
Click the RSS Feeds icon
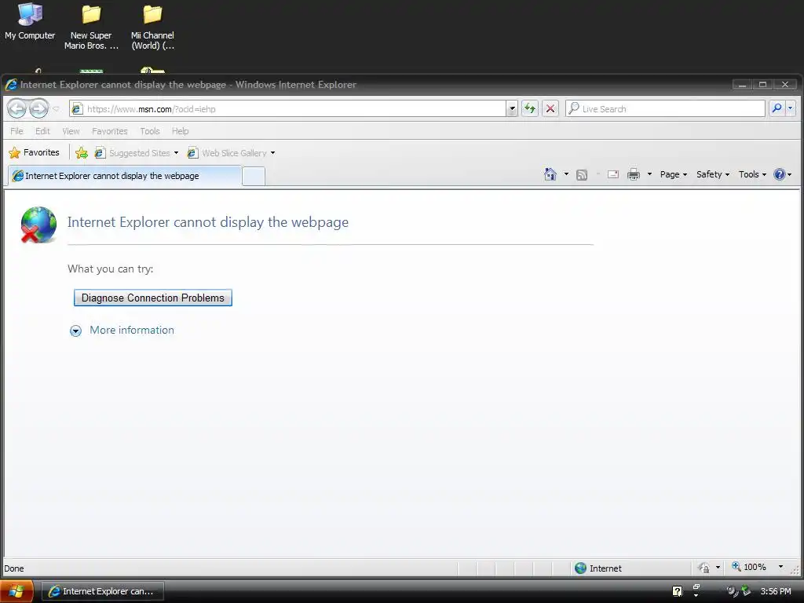point(582,175)
